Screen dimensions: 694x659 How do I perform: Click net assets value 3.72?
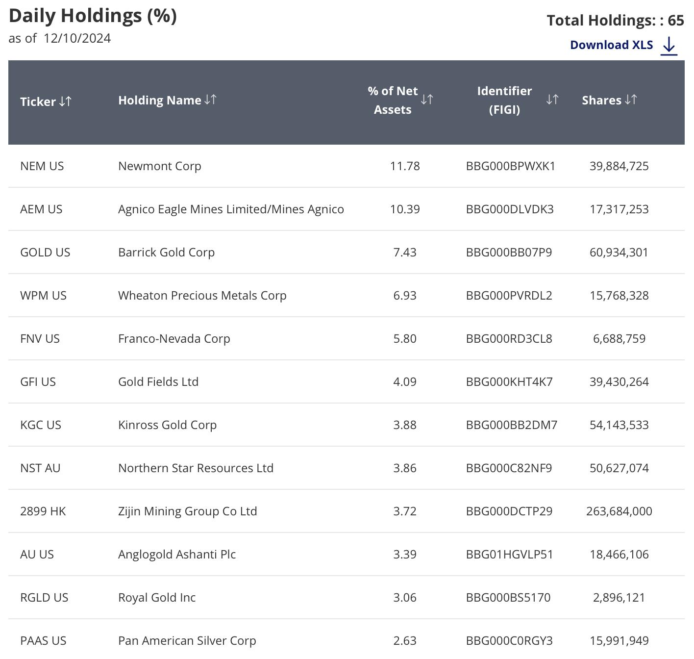click(x=405, y=511)
